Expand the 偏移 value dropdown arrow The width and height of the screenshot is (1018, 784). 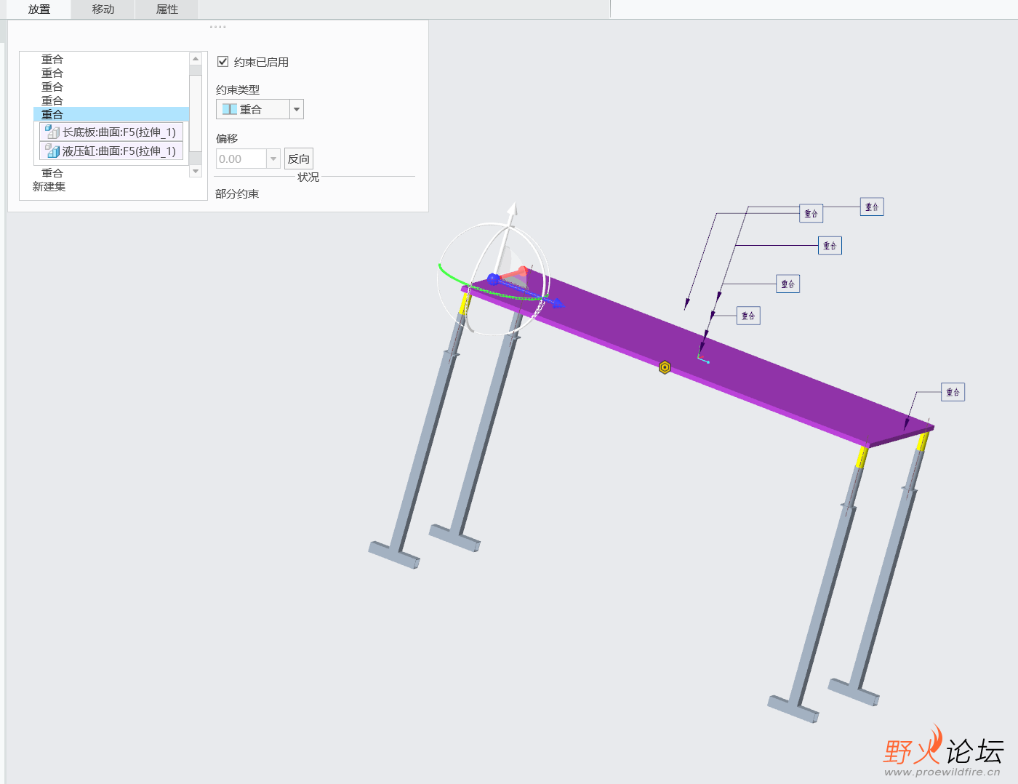273,159
